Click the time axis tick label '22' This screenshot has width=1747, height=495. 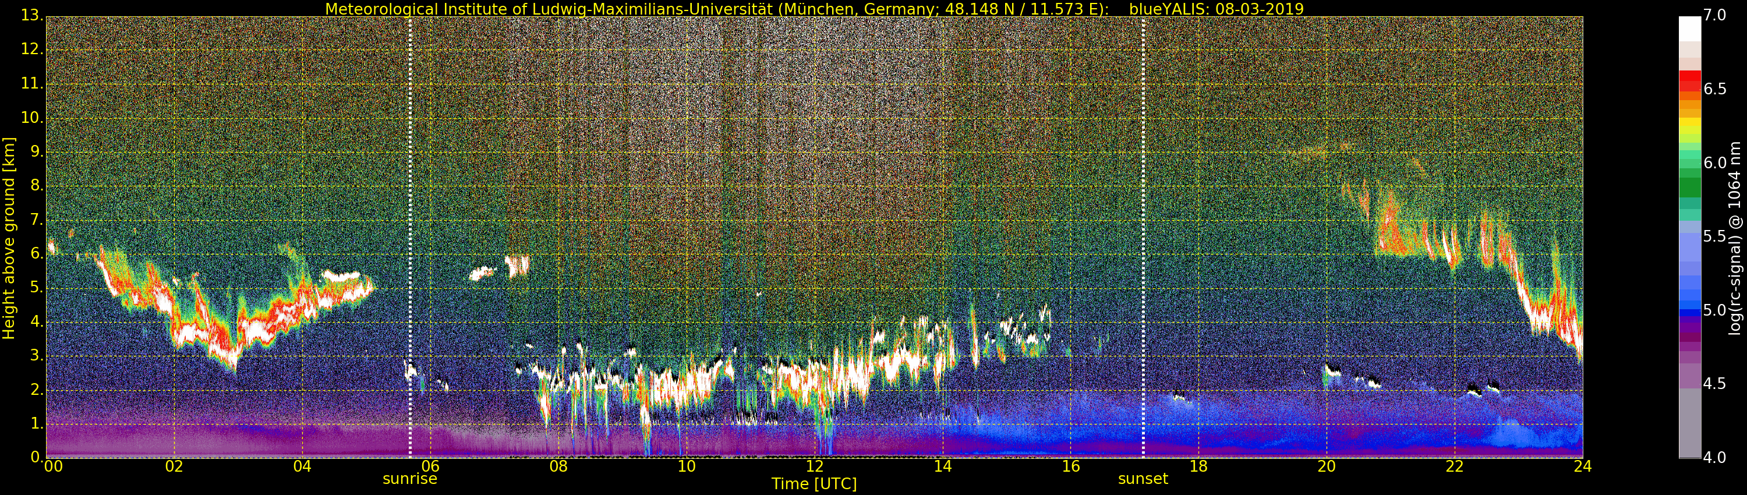pyautogui.click(x=1455, y=466)
